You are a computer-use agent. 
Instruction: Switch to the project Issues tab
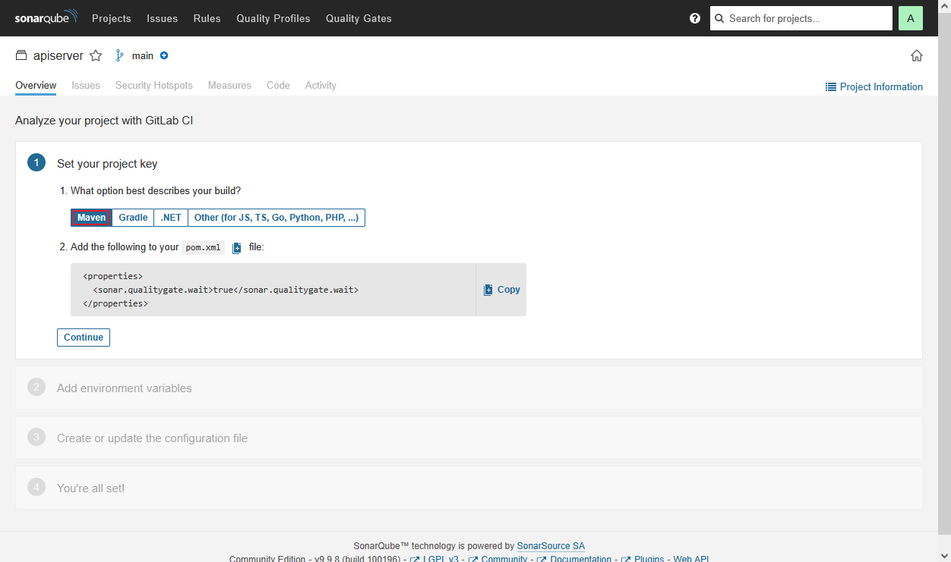point(86,86)
